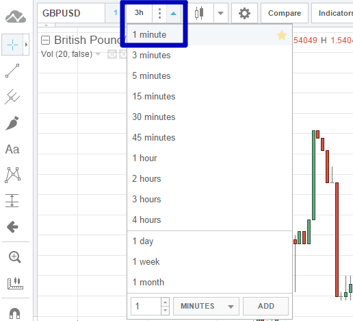Screen dimensions: 353x321
Task: Open the MINUTES unit dropdown
Action: tap(206, 306)
